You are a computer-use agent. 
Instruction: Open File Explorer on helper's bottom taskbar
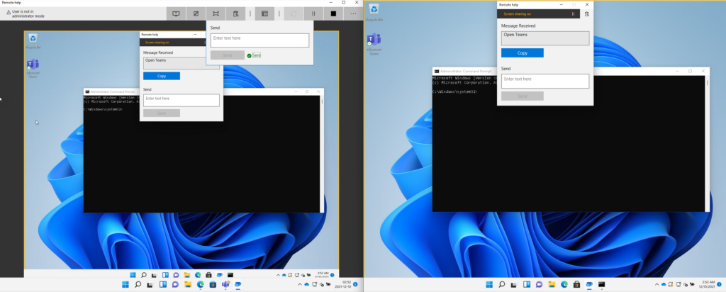[x=188, y=284]
